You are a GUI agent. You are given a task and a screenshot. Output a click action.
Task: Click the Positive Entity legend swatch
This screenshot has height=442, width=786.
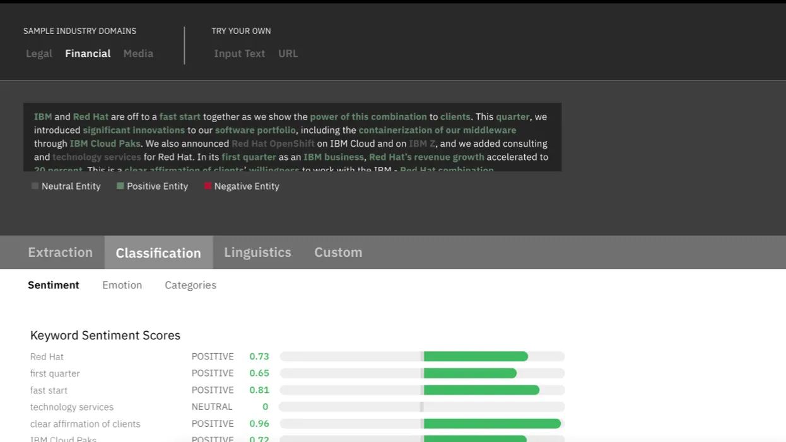[120, 186]
